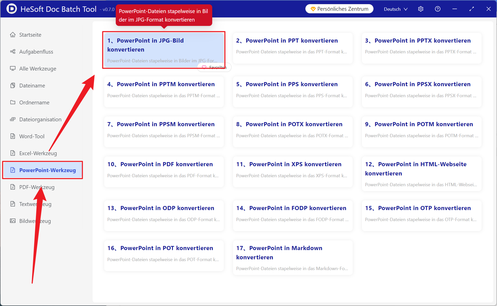Screen dimensions: 497x306
Task: Click the Startseite home icon
Action: [x=13, y=35]
